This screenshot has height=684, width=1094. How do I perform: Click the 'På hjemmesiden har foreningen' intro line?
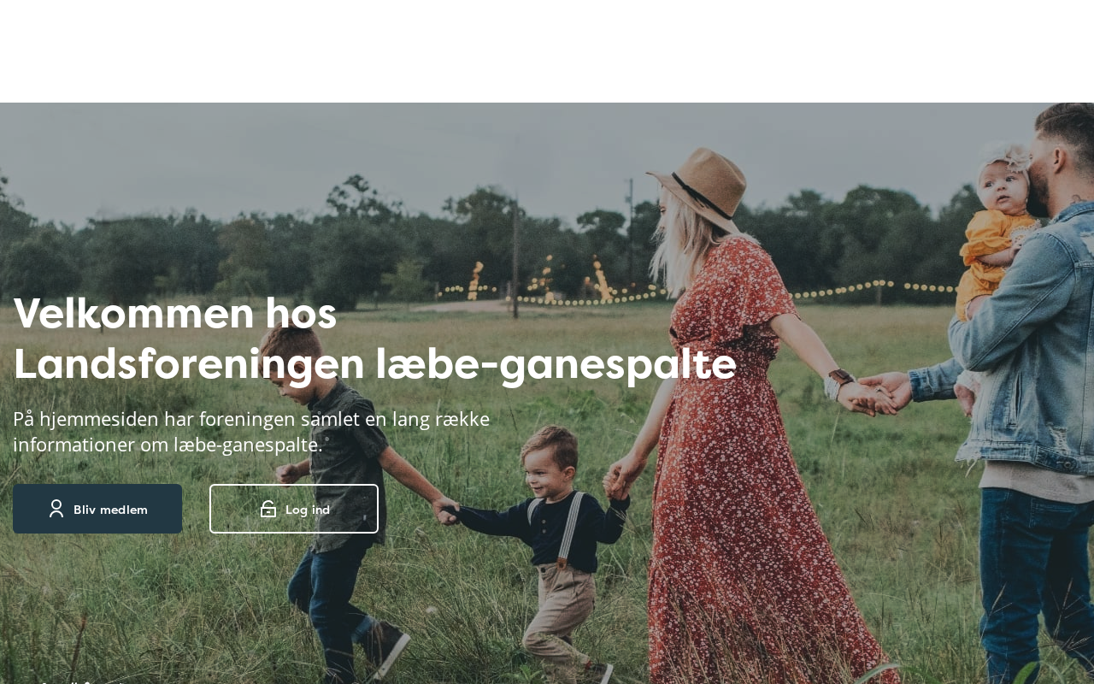251,419
